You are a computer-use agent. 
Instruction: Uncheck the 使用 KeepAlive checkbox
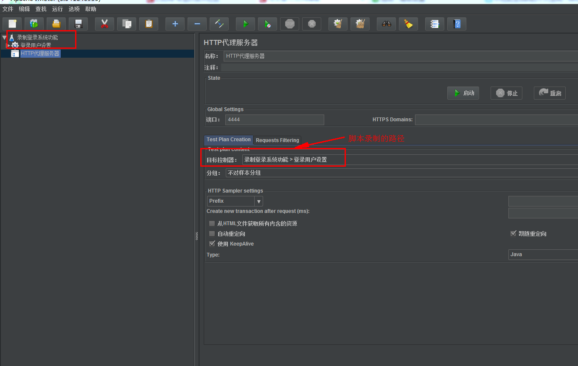click(x=212, y=244)
